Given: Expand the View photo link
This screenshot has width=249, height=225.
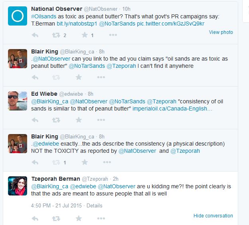Looking at the screenshot, I should pos(221,32).
